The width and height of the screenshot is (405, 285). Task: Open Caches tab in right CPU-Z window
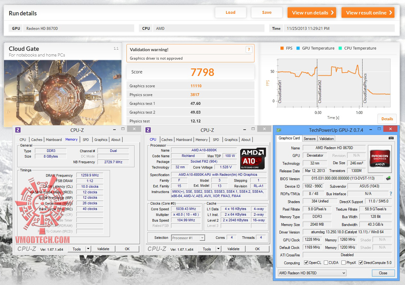[x=167, y=140]
